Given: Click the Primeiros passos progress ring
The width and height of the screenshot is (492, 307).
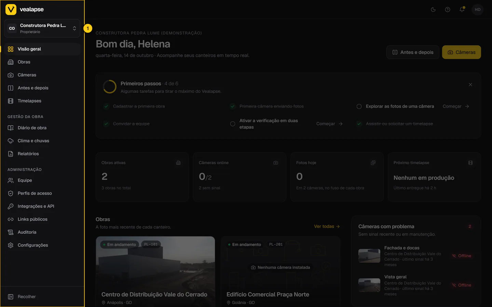Looking at the screenshot, I should (x=110, y=87).
